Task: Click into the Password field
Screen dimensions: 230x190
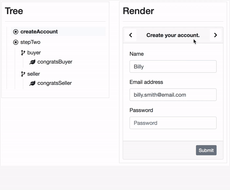Action: [x=173, y=123]
